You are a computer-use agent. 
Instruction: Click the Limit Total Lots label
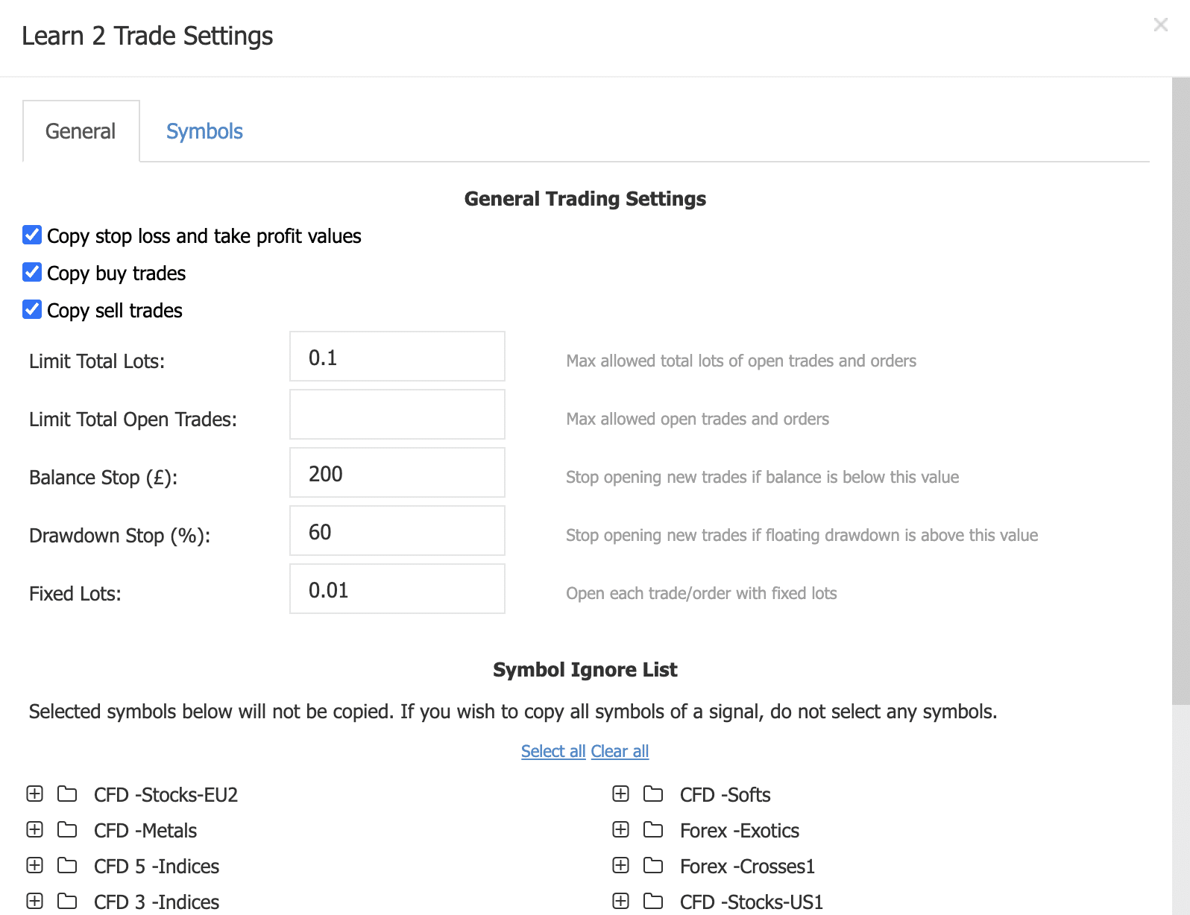pyautogui.click(x=97, y=361)
